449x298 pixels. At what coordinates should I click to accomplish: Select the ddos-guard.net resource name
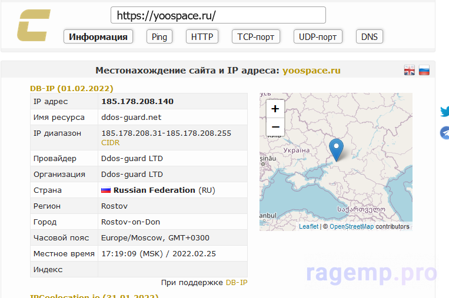click(x=131, y=117)
